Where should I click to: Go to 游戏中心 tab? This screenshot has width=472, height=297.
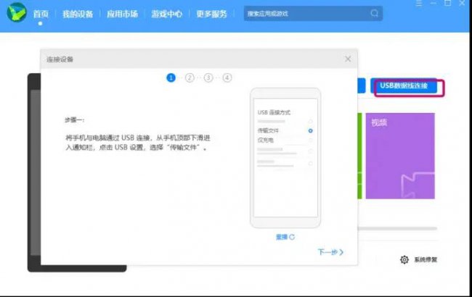167,14
